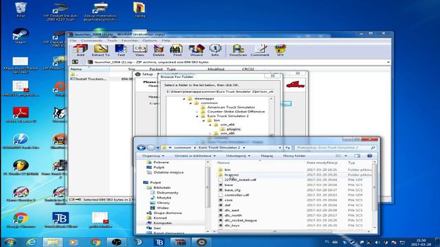The width and height of the screenshot is (440, 247).
Task: Open the Wizard tool in WinRAR
Action: coord(196,50)
